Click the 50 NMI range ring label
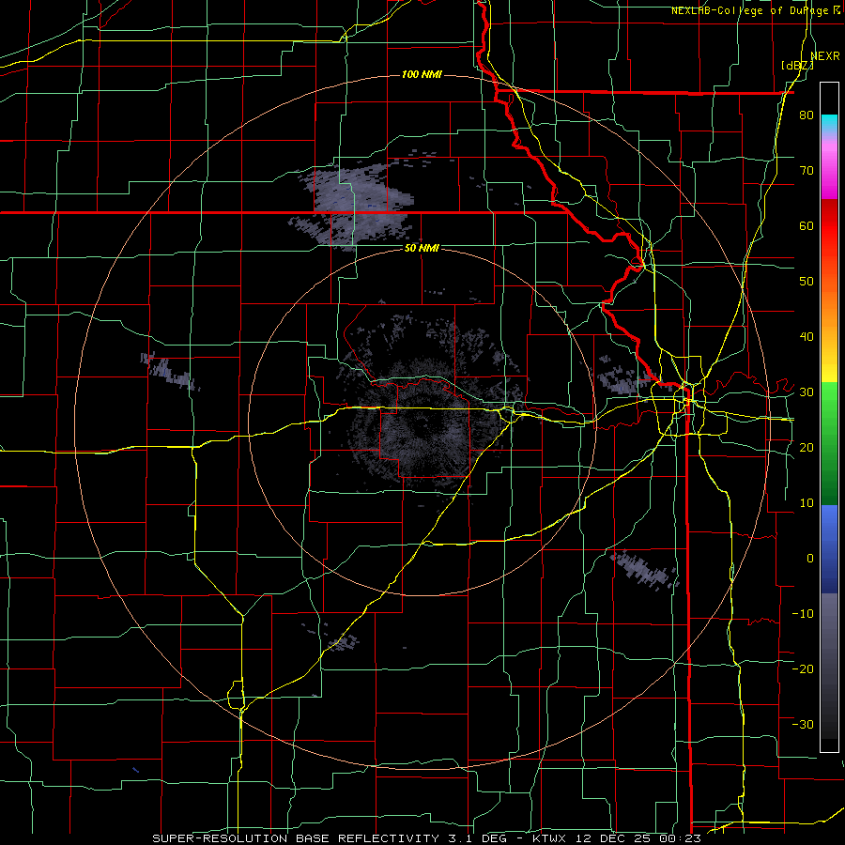This screenshot has width=845, height=845. (x=422, y=248)
